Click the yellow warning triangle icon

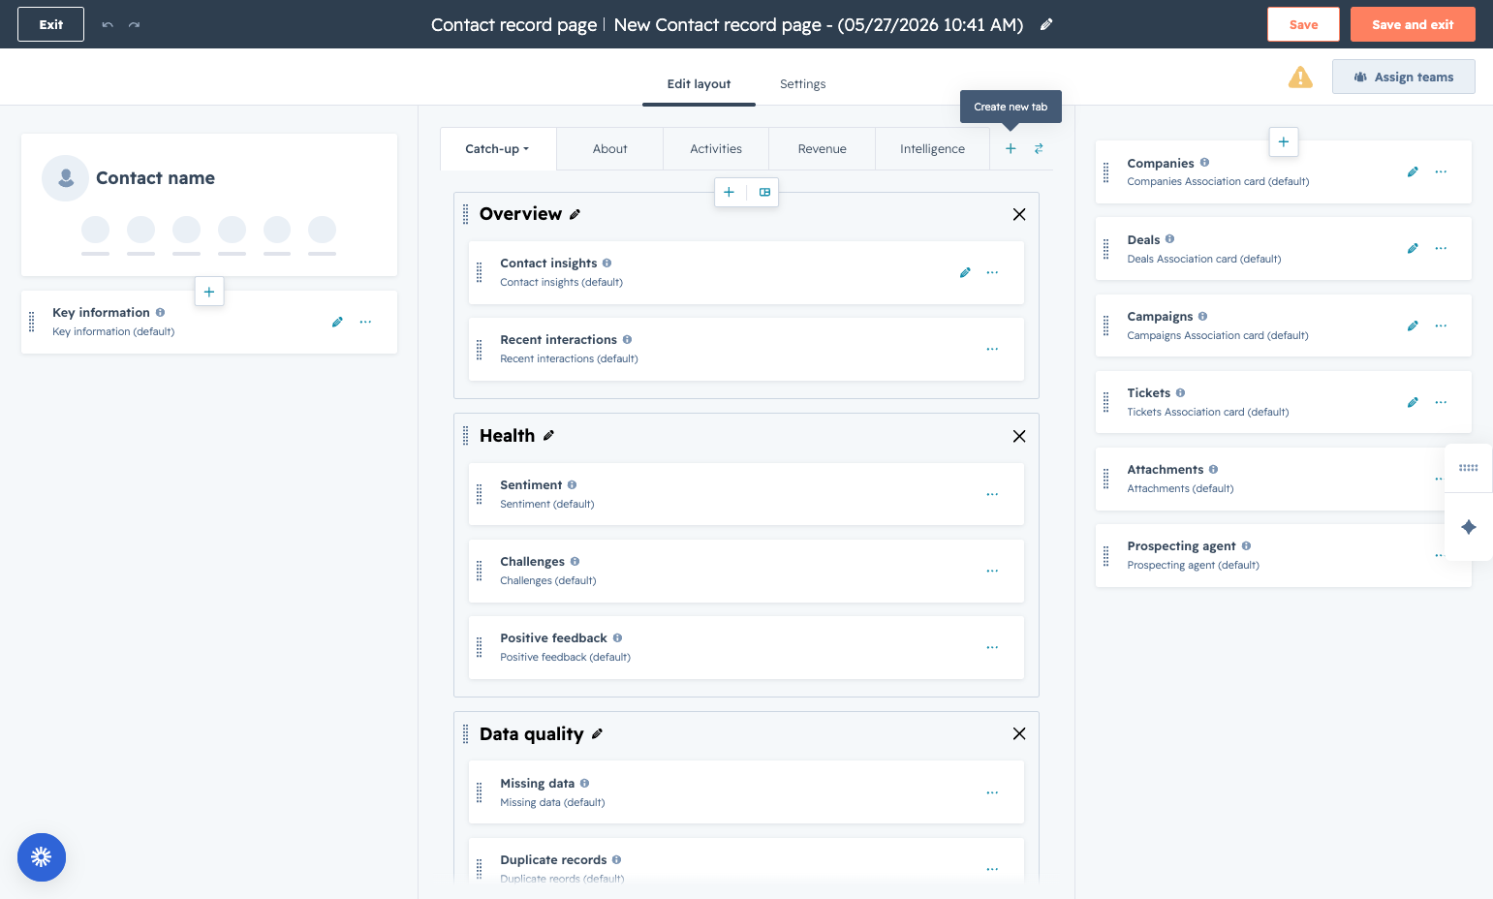pyautogui.click(x=1300, y=77)
